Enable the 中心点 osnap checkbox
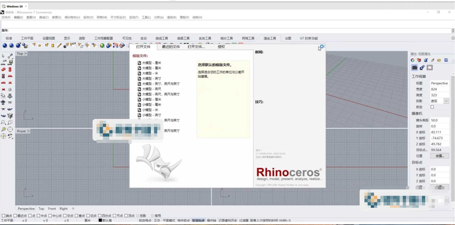The height and width of the screenshot is (225, 455). [x=50, y=216]
